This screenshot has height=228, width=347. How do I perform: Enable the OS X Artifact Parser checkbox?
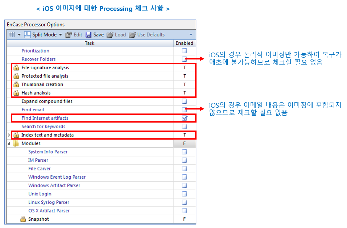pos(184,211)
